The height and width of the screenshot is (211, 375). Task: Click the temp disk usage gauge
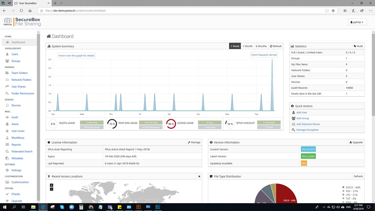pos(112,124)
